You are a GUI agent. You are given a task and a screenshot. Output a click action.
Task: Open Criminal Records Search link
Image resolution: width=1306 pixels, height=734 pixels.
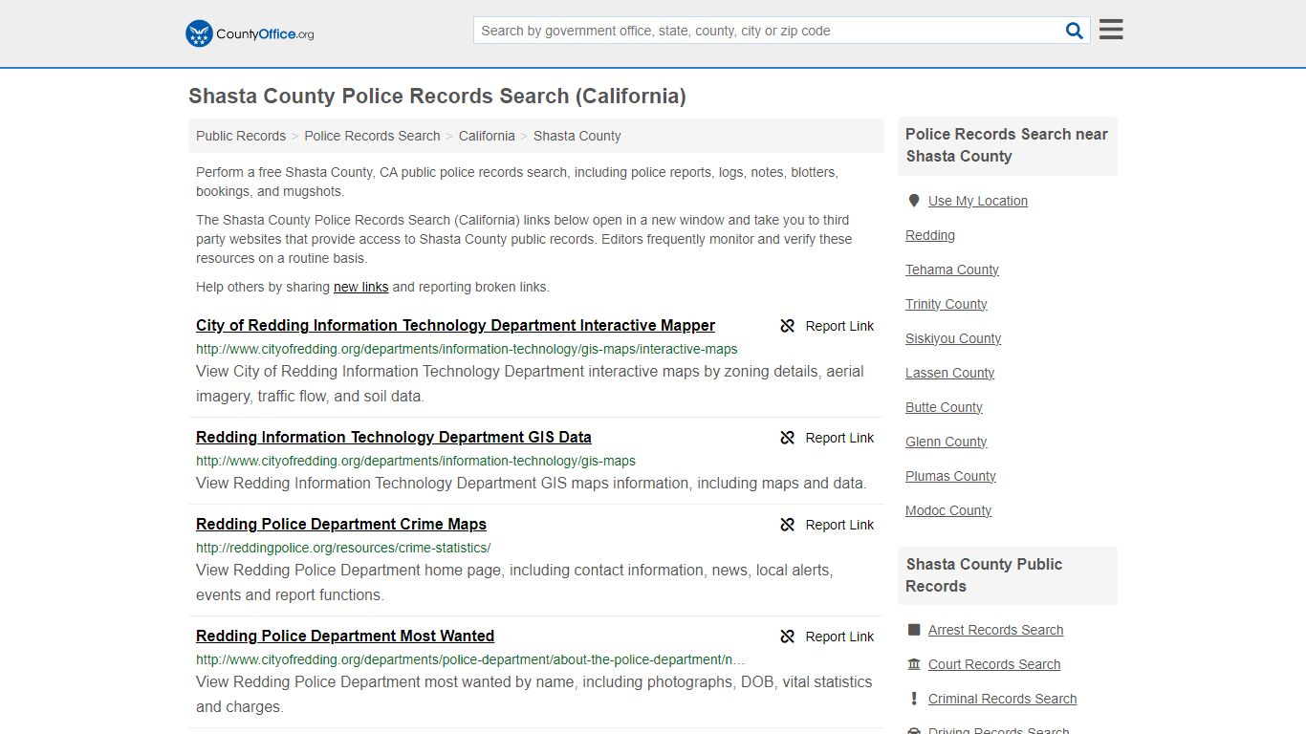(x=1002, y=699)
